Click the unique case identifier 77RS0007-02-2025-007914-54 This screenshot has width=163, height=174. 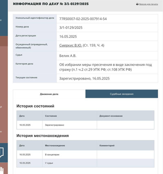(x=83, y=19)
